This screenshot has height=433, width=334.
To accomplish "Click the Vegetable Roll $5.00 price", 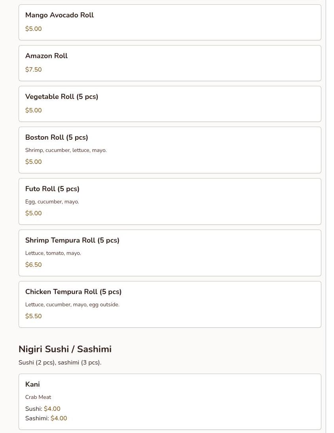I will (x=33, y=110).
